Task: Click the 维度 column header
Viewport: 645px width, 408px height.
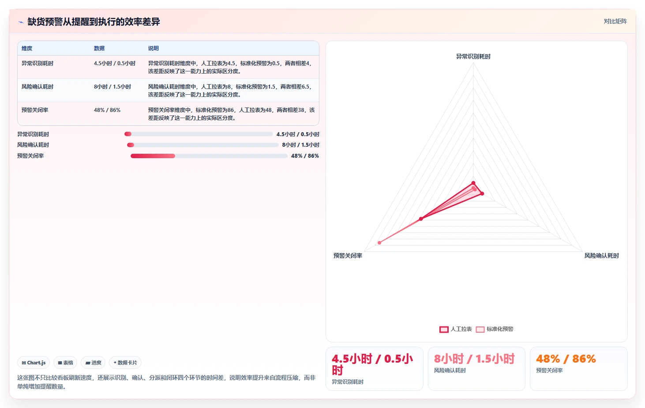Action: (27, 48)
